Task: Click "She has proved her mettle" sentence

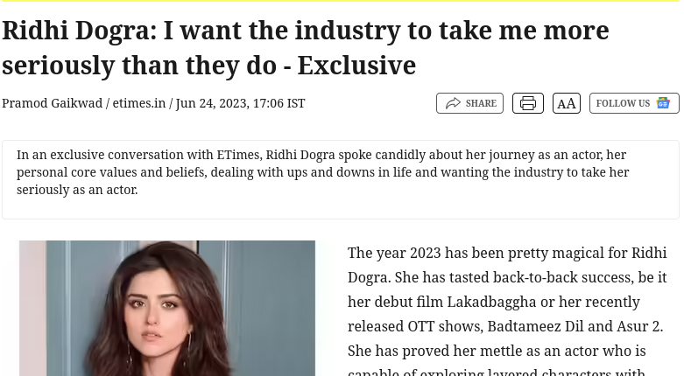Action: coord(497,351)
